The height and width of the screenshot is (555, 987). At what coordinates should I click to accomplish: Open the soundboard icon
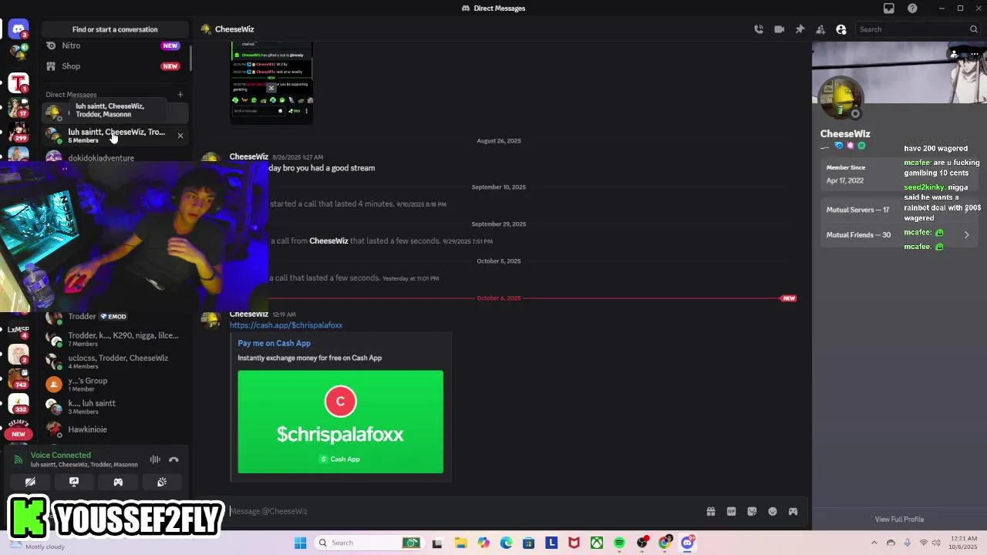(162, 482)
